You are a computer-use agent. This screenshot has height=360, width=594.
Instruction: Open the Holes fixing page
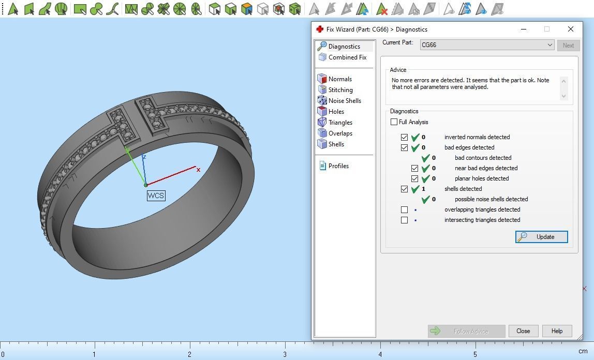tap(331, 111)
